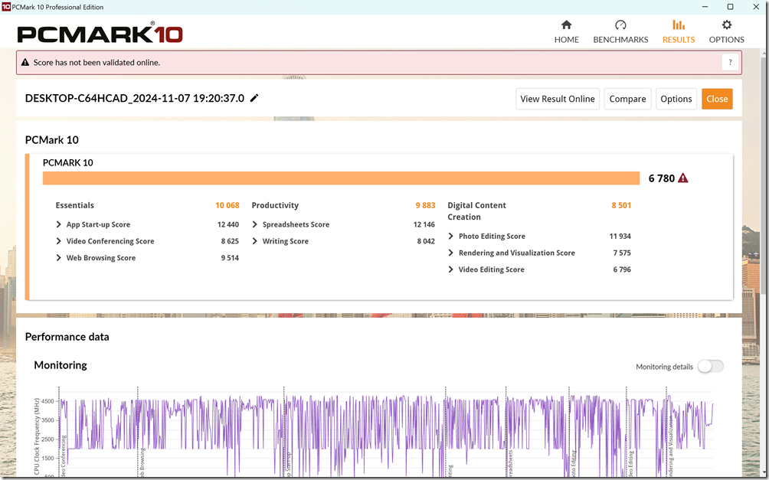
Task: Click the pencil icon to rename result
Action: (254, 98)
